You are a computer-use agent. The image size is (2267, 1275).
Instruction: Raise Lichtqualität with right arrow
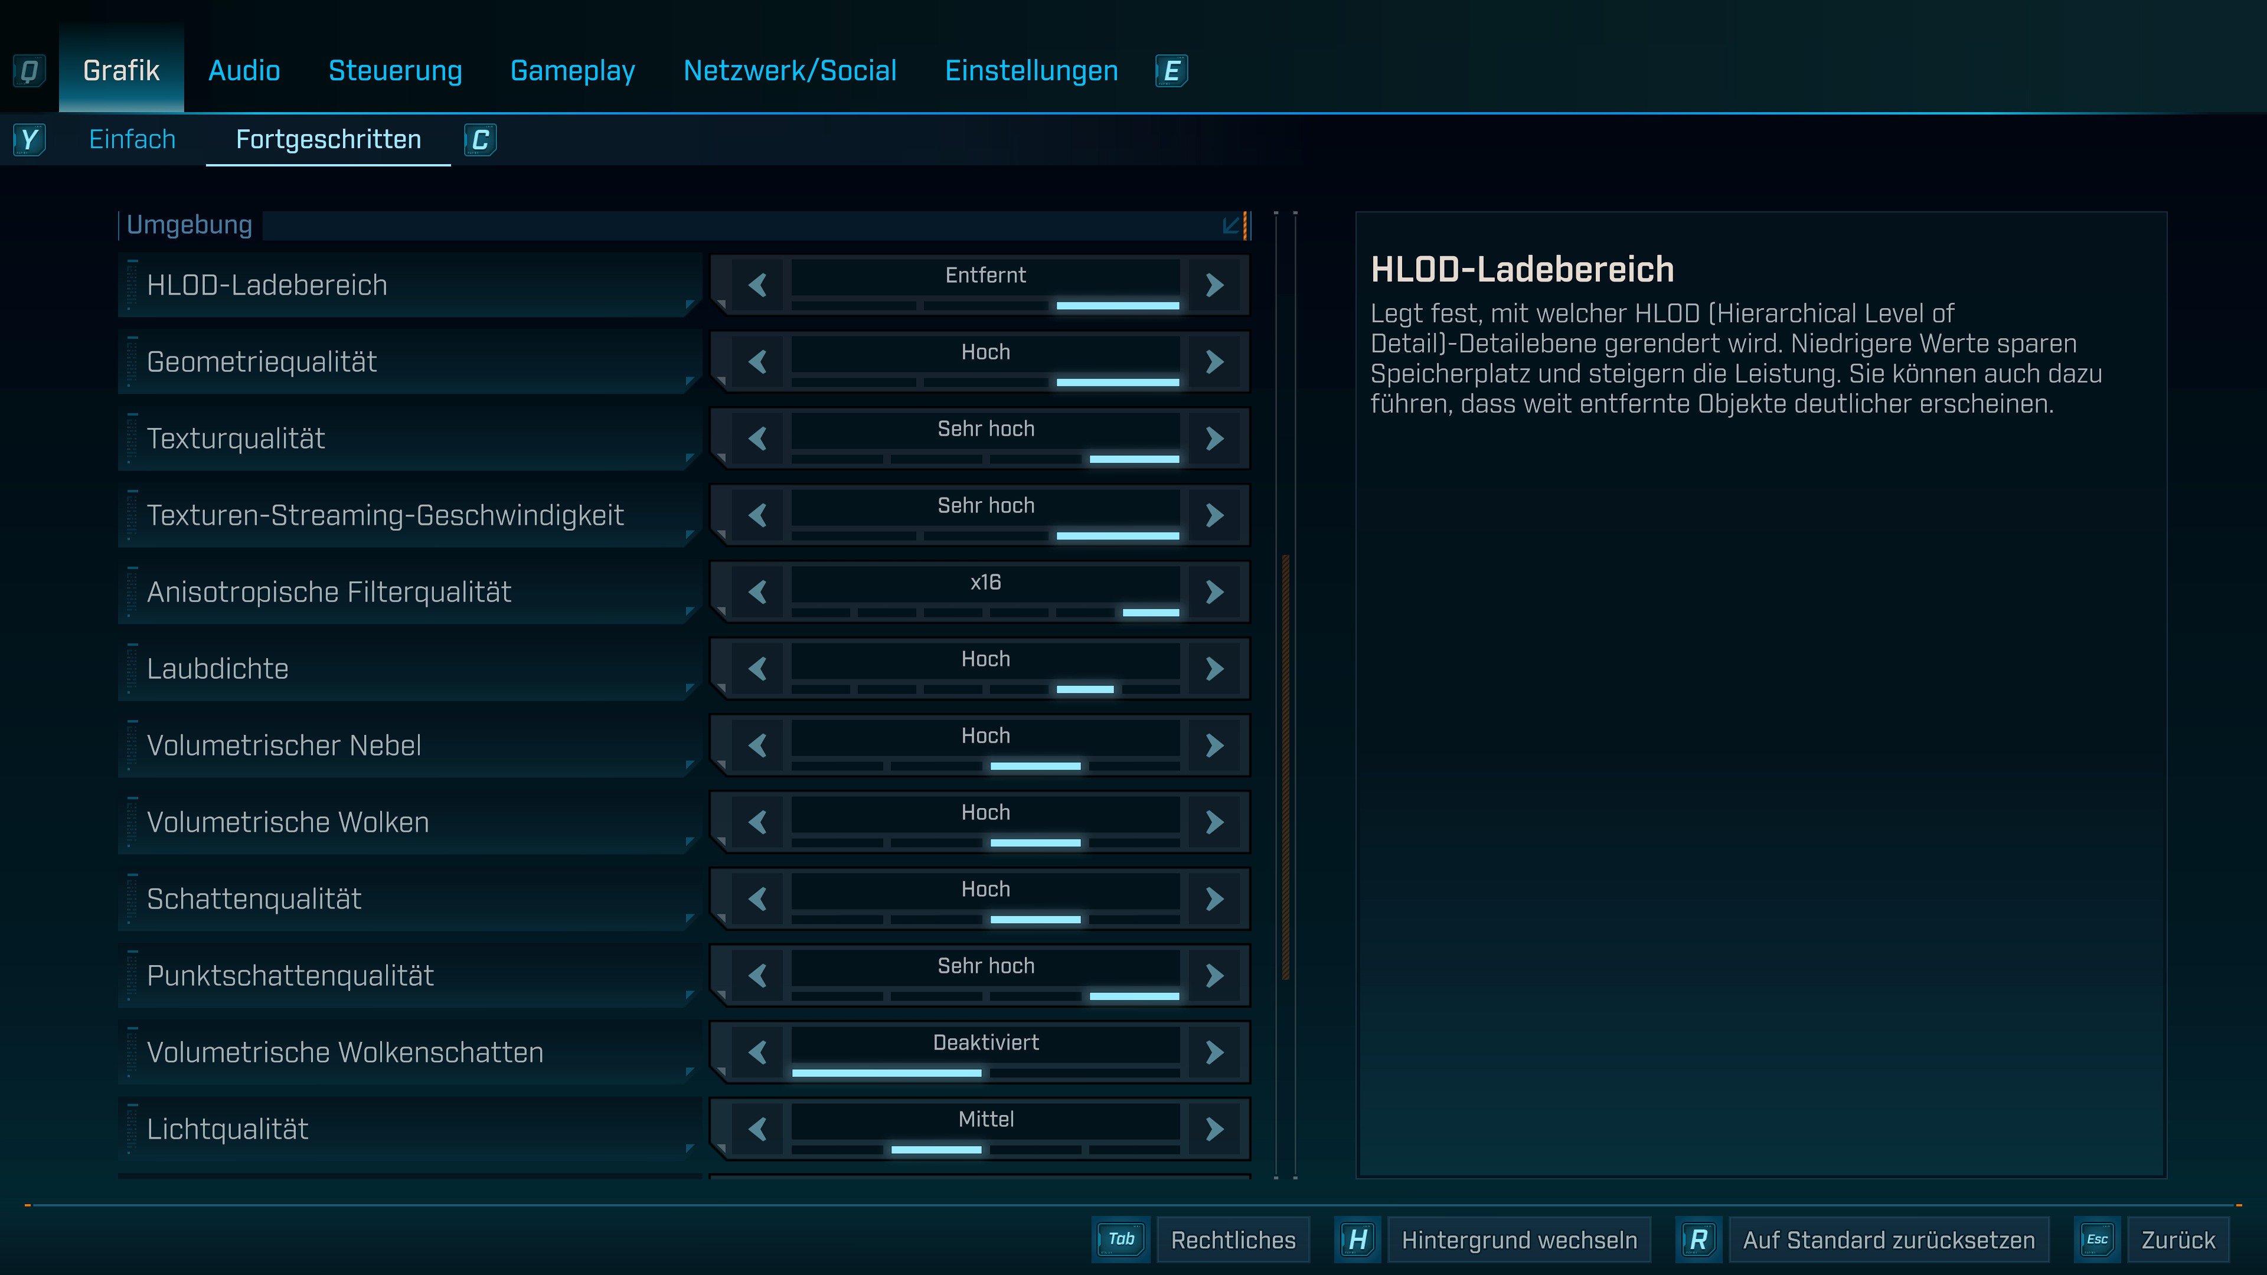[x=1214, y=1129]
